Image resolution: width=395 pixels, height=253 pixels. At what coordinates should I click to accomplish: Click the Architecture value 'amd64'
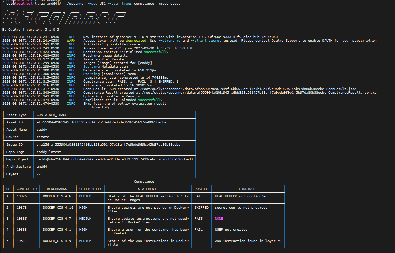point(42,167)
